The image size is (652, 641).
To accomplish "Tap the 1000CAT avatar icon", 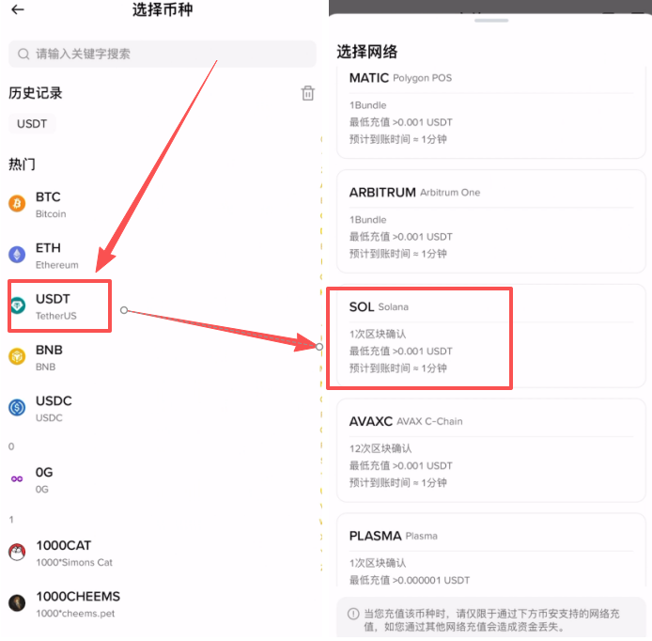I will pyautogui.click(x=17, y=553).
